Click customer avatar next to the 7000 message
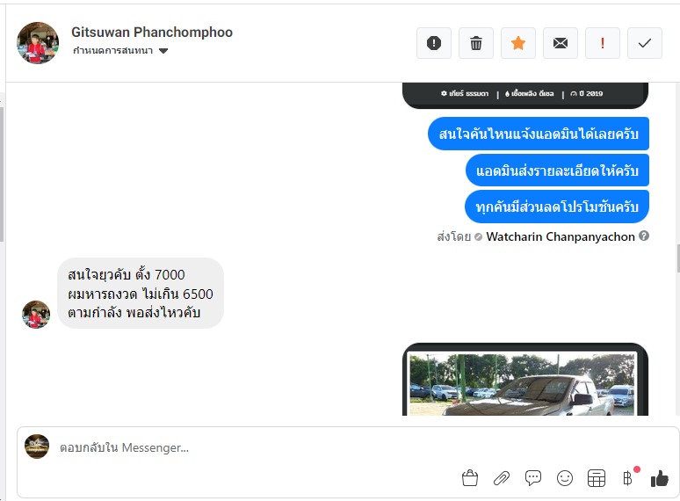 pyautogui.click(x=36, y=315)
